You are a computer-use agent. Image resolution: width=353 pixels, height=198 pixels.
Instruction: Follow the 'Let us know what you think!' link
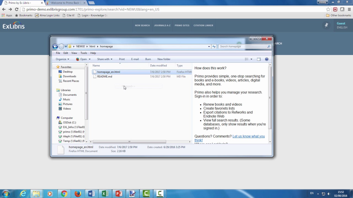point(229,138)
